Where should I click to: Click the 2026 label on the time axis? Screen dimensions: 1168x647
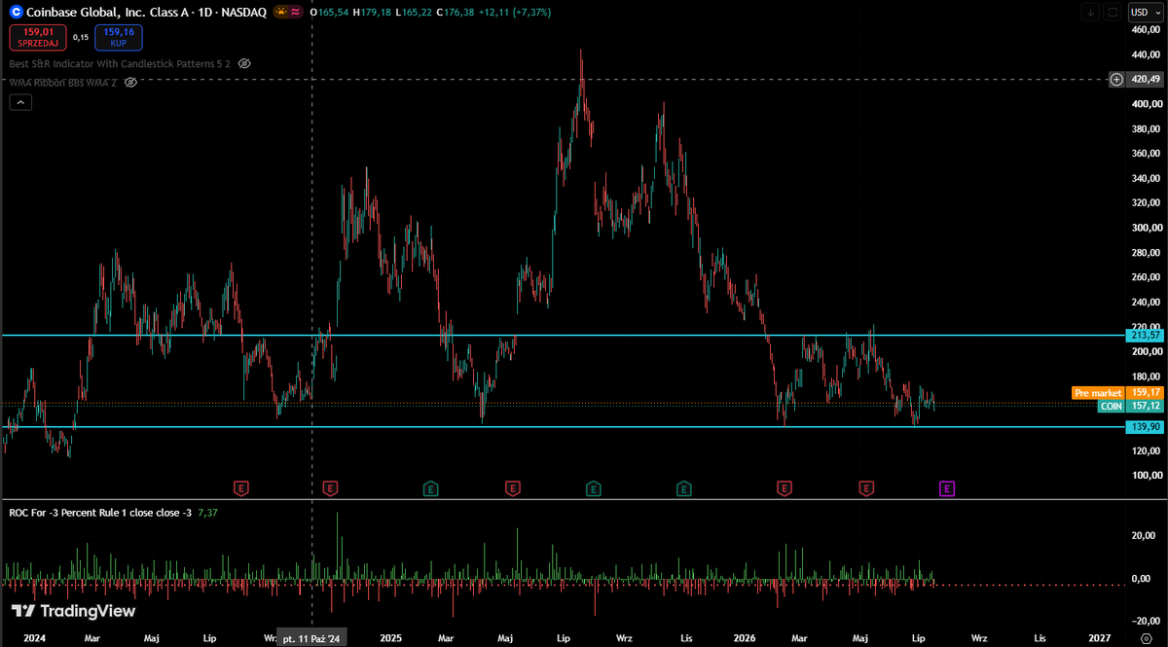point(745,637)
